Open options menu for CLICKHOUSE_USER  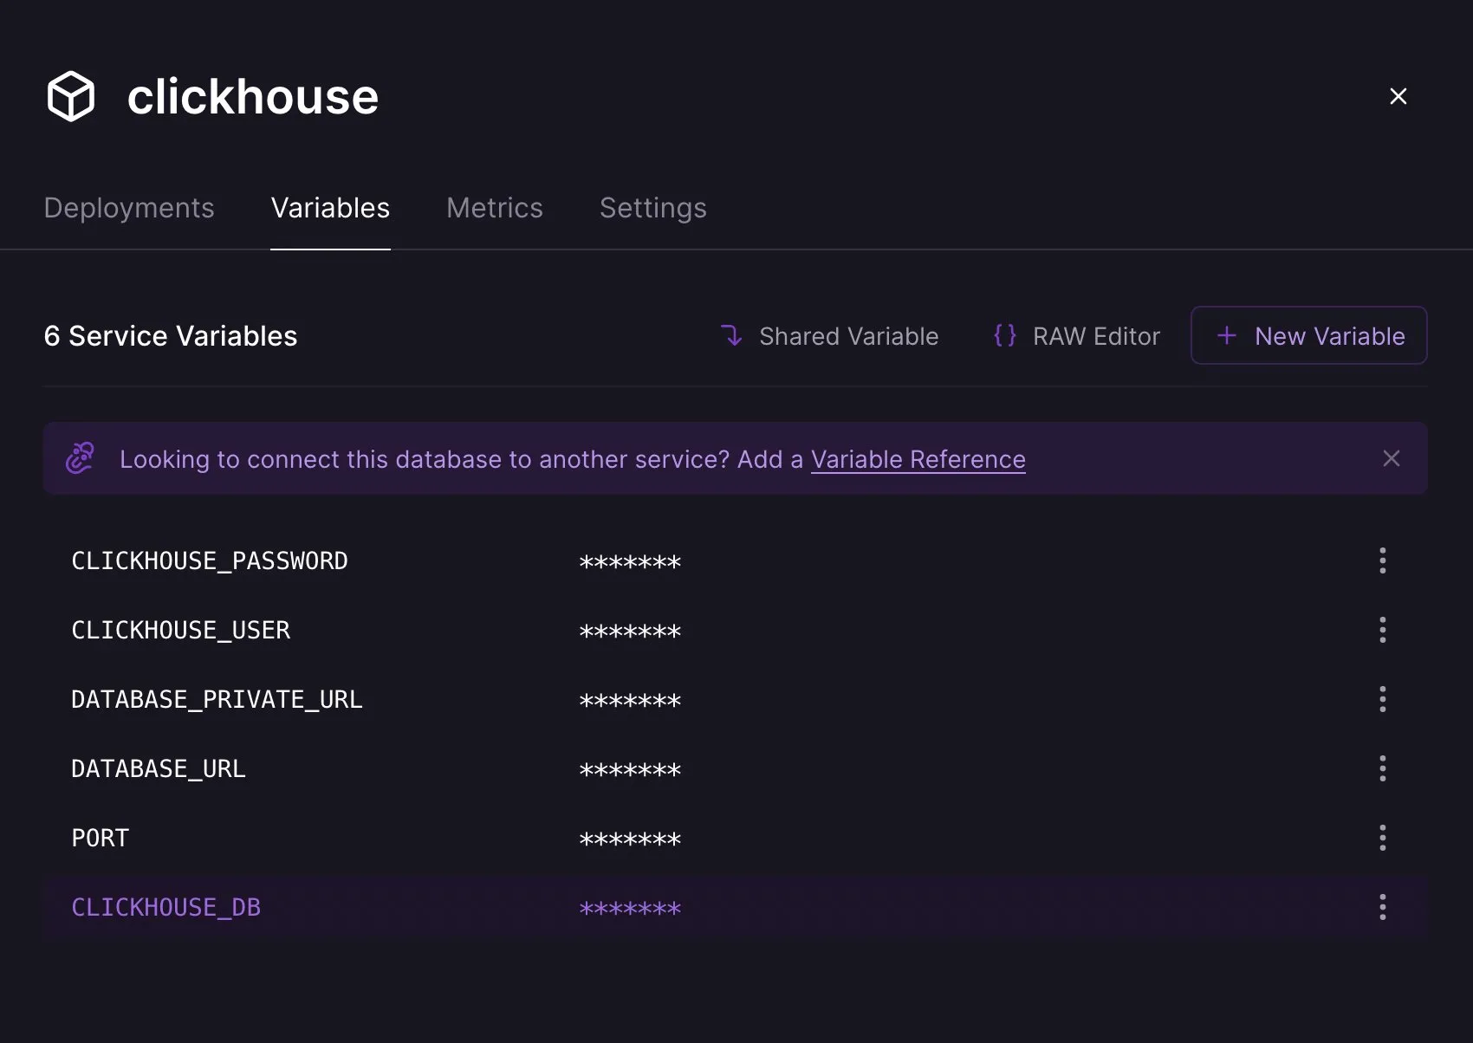click(1383, 630)
